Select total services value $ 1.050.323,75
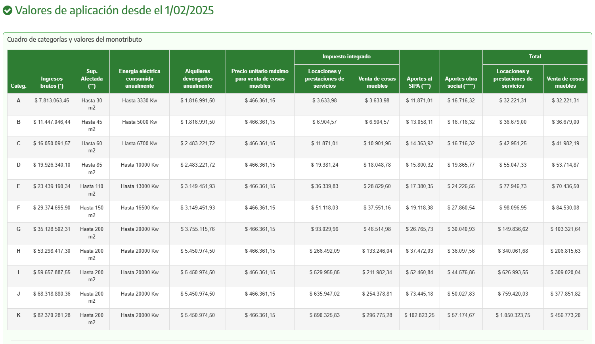The width and height of the screenshot is (595, 344). click(513, 315)
